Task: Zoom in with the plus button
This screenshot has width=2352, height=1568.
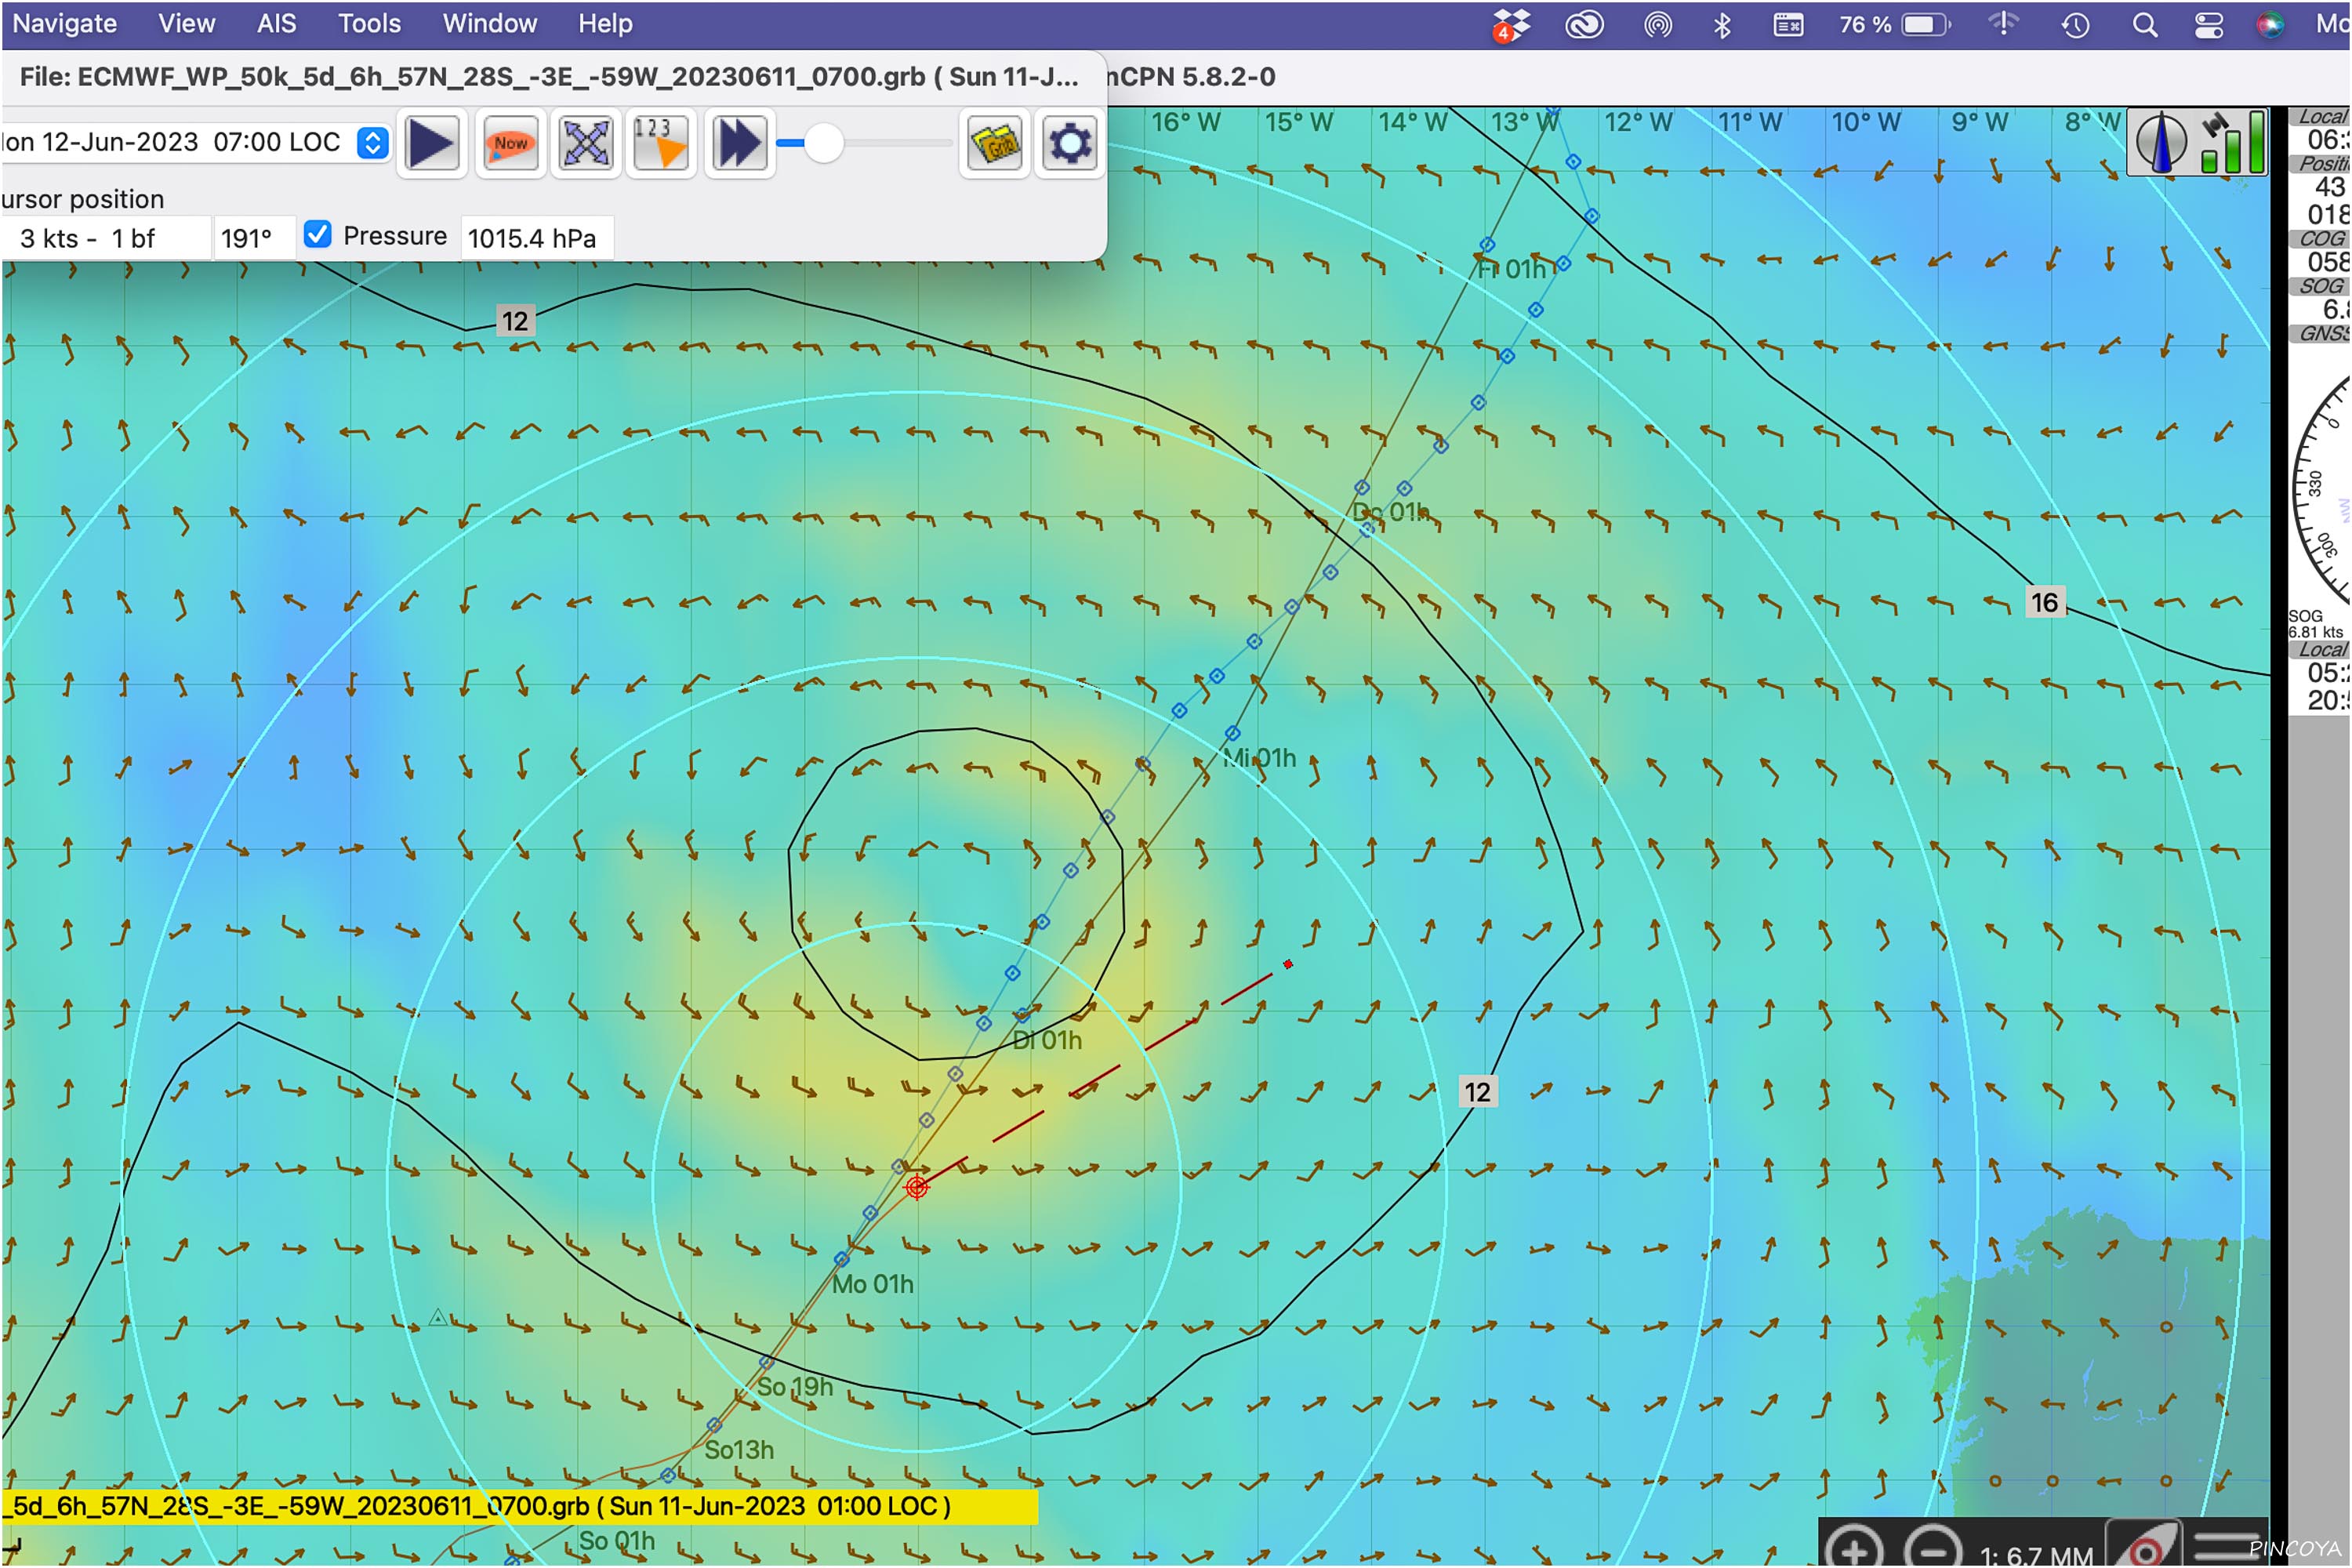Action: pyautogui.click(x=1853, y=1545)
